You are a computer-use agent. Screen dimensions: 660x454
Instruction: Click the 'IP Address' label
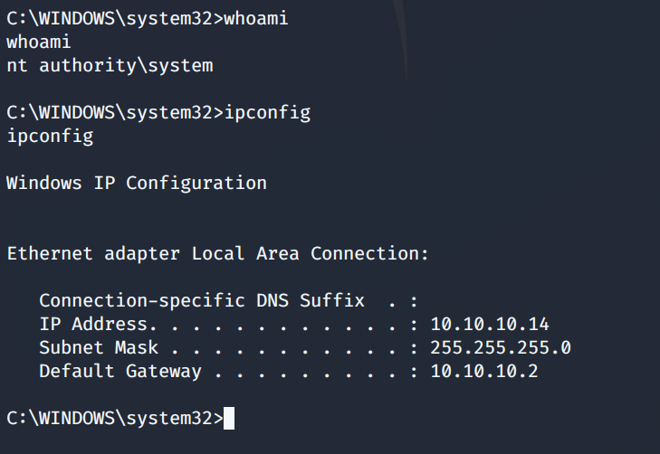click(92, 324)
